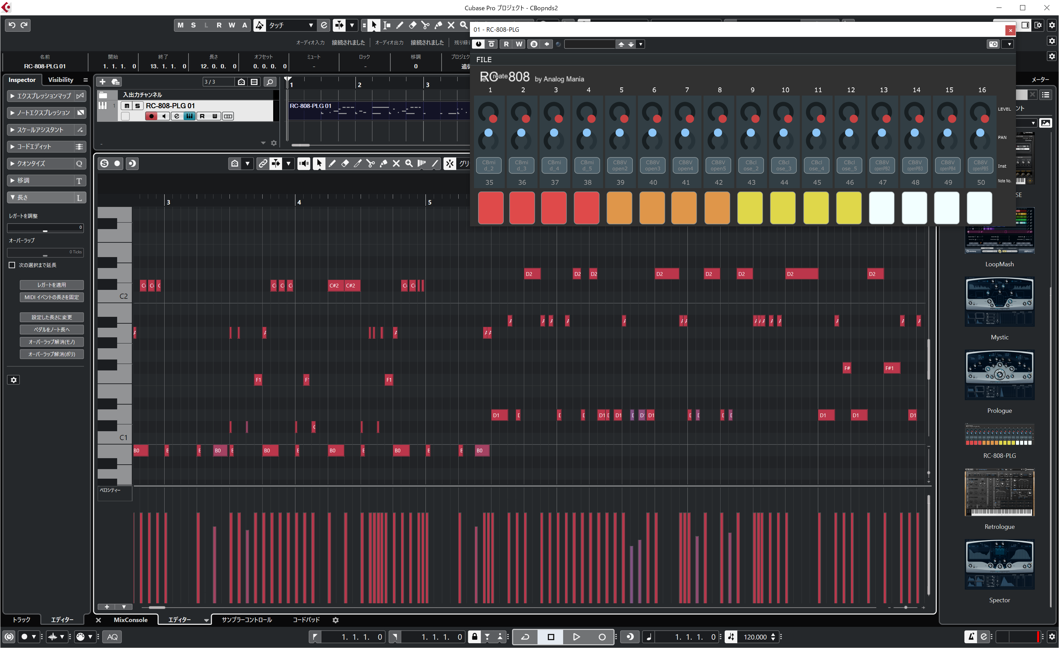
Task: Pick the Erase tool in the key editor
Action: pyautogui.click(x=345, y=163)
